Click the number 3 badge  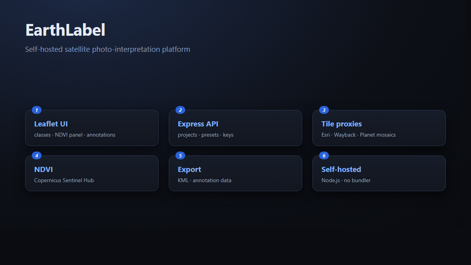click(324, 110)
